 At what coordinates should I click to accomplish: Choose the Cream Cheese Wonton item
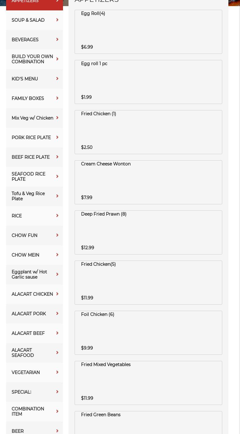click(x=148, y=182)
